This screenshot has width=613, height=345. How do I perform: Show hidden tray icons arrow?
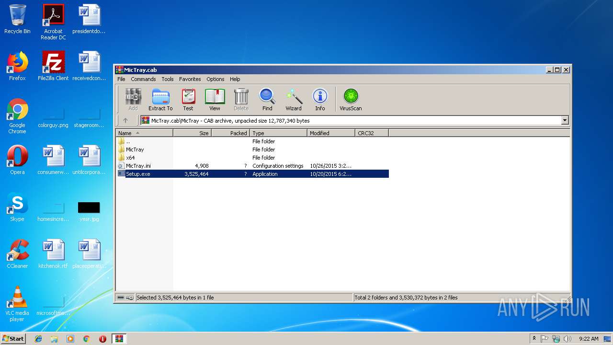click(534, 339)
